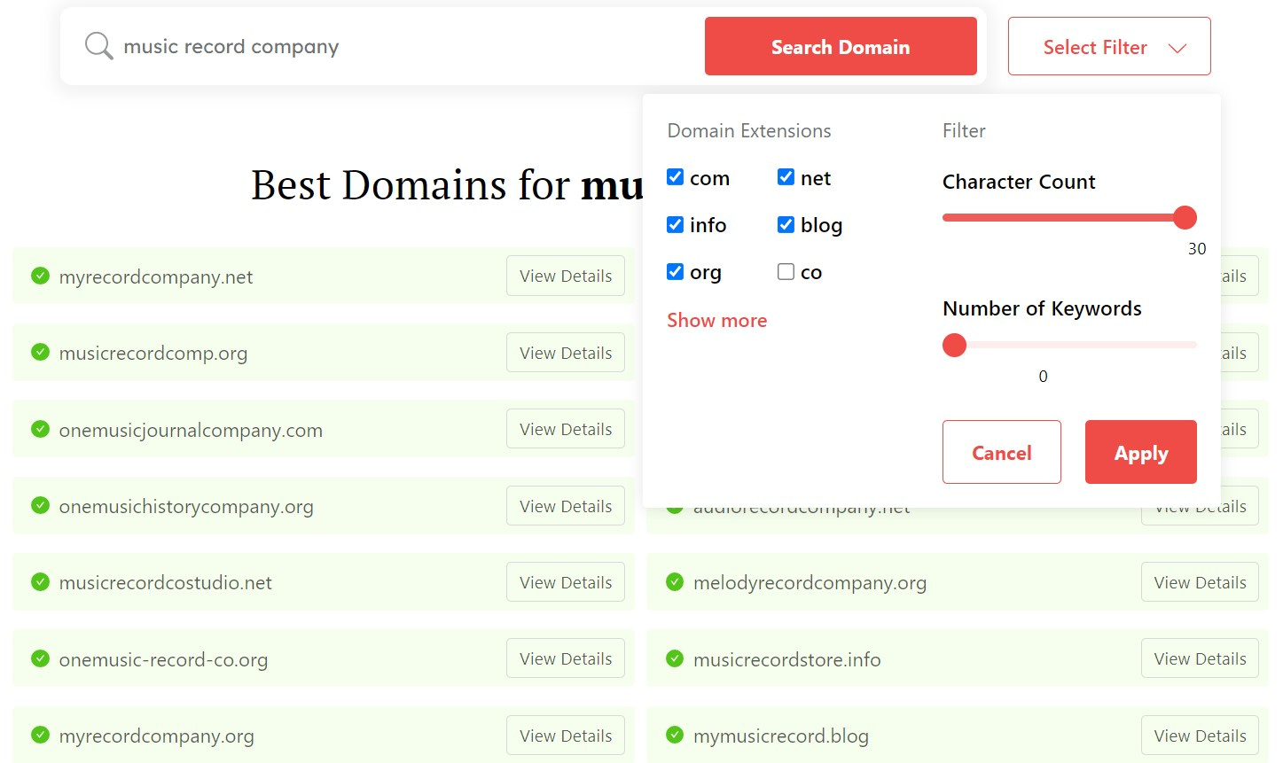
Task: Click the Number of Keywords slider track
Action: [x=1069, y=345]
